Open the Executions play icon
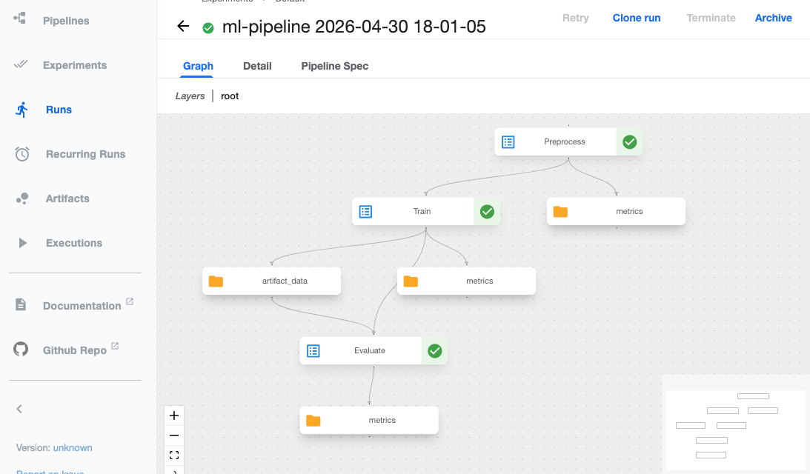This screenshot has width=810, height=474. pos(22,243)
